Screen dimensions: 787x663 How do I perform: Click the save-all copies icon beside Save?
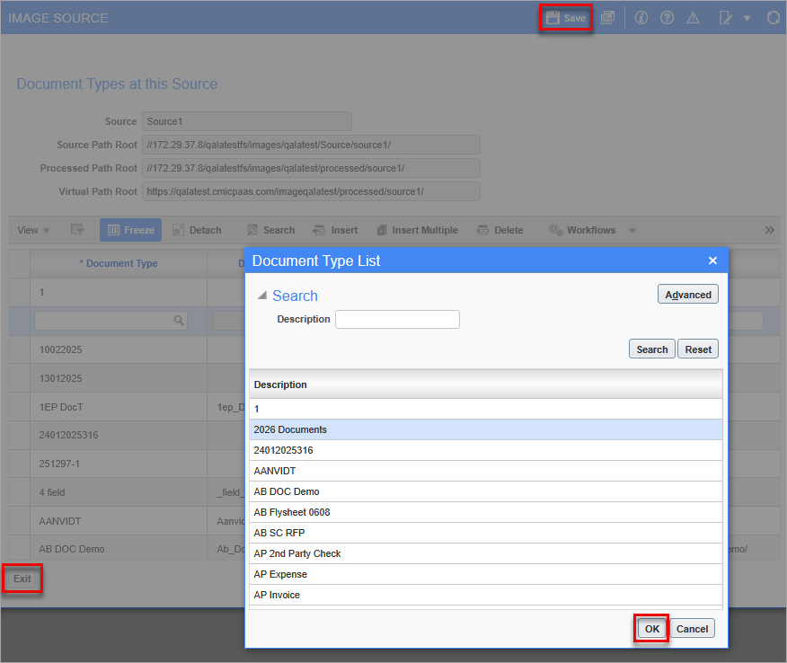pos(608,18)
